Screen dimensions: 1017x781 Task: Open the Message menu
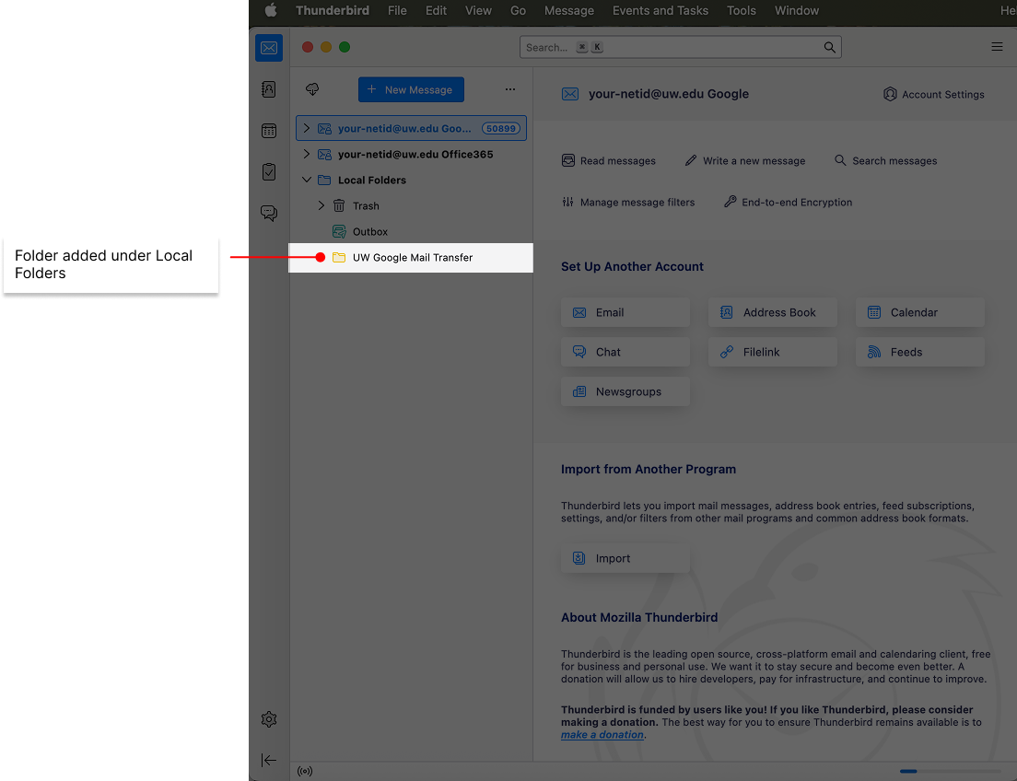coord(568,11)
